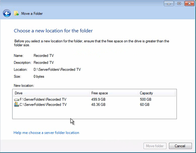Click the D:\ServerFolders\Recorded TV location text
The image size is (196, 153).
[x=57, y=70]
